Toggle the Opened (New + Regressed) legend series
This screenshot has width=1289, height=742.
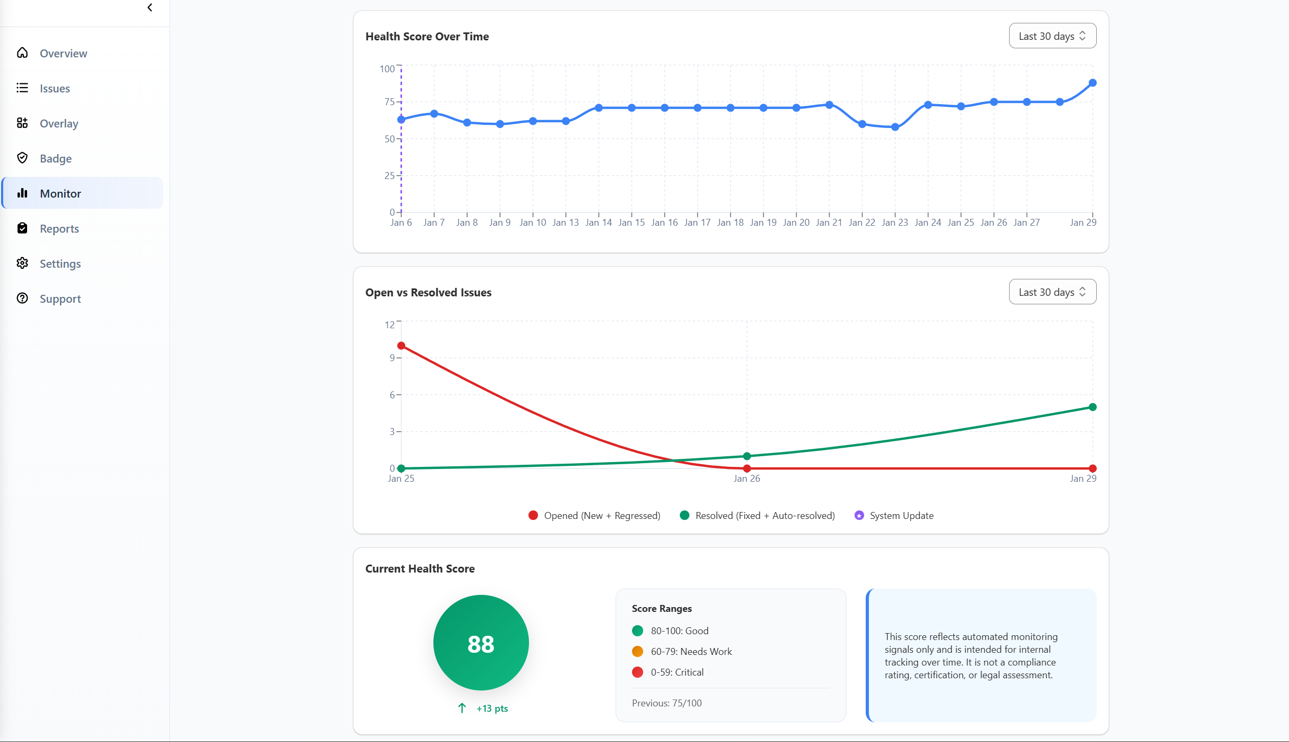point(594,515)
